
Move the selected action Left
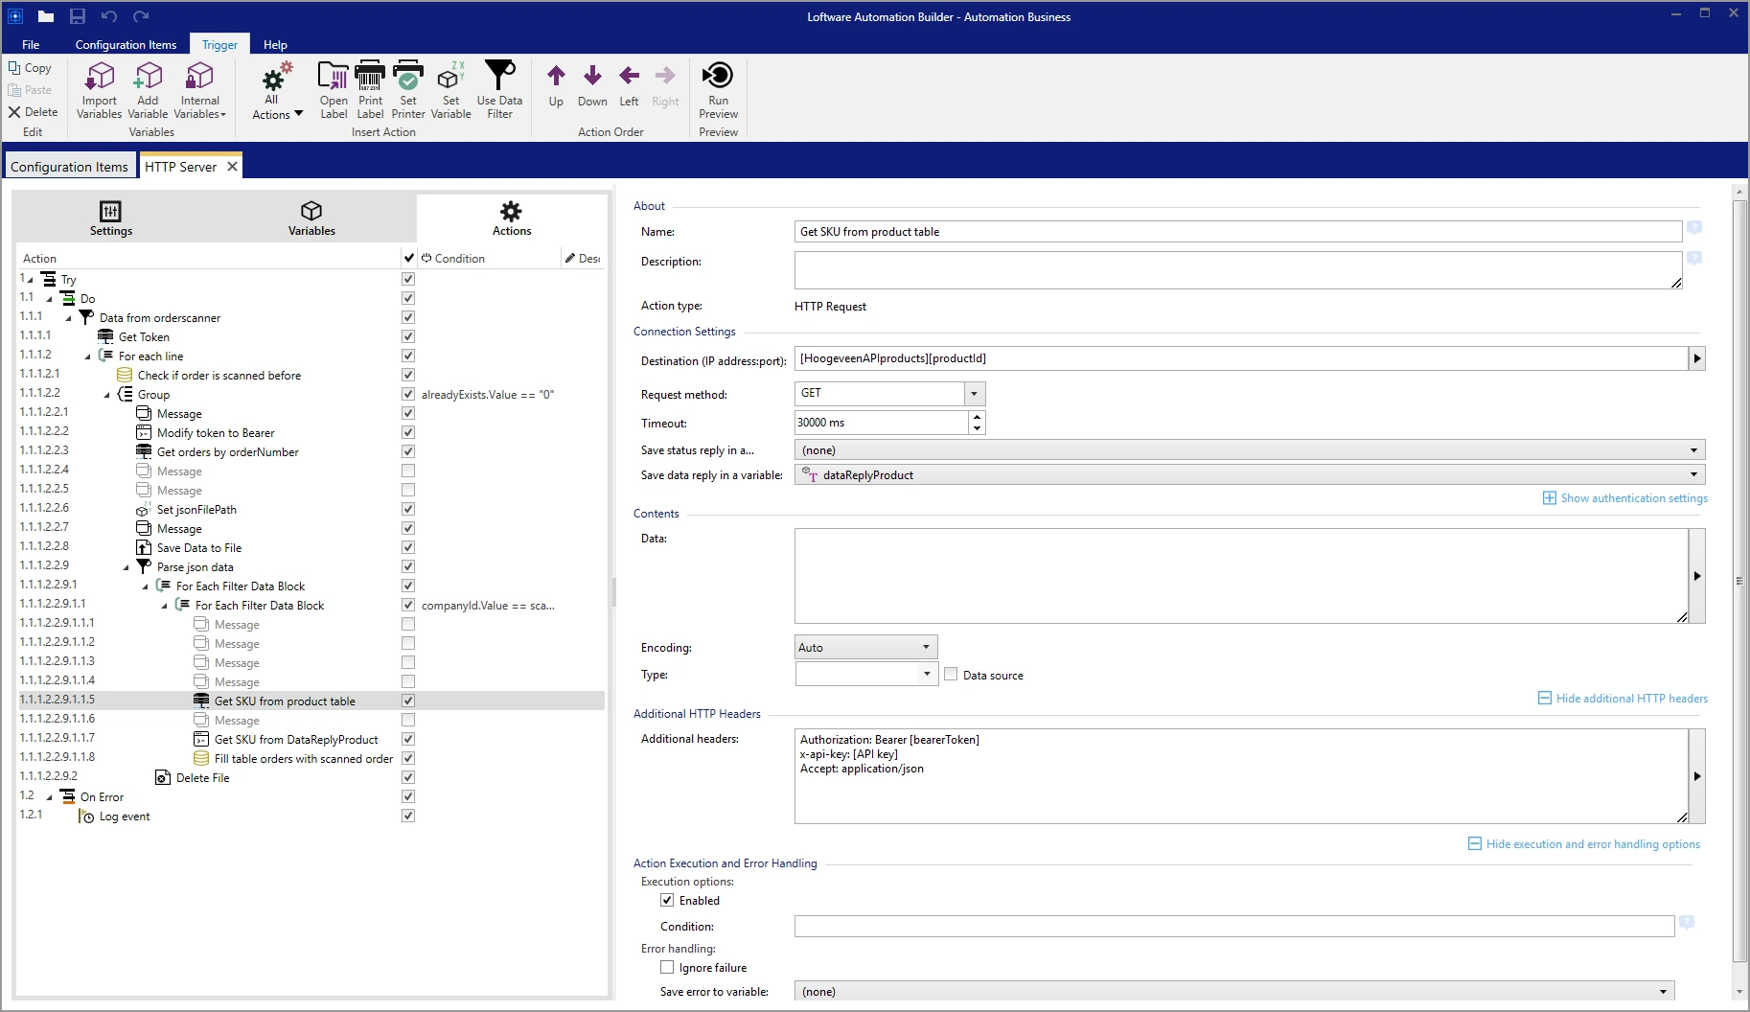pos(629,86)
